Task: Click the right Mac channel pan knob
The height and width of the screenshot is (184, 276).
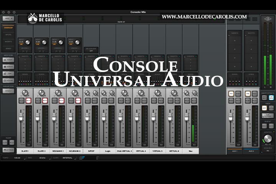Action: (195, 93)
